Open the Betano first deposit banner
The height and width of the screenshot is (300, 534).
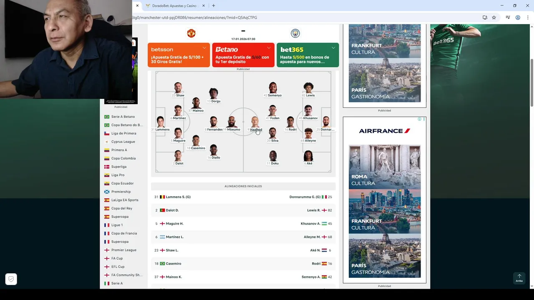[x=243, y=55]
